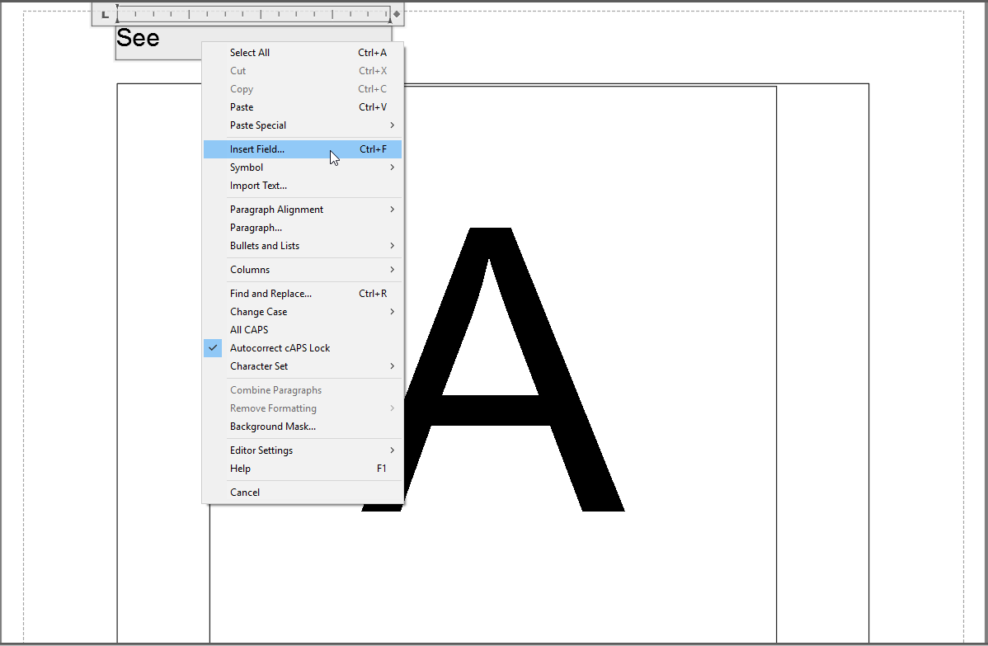Expand the Columns submenu
The width and height of the screenshot is (988, 646).
pos(250,269)
